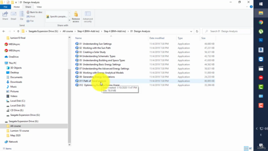Click the Search 01 Design Analysis box
The height and width of the screenshot is (151, 268).
click(x=227, y=31)
